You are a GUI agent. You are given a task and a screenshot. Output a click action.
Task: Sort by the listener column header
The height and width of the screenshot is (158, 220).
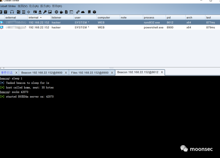pyautogui.click(x=62, y=17)
